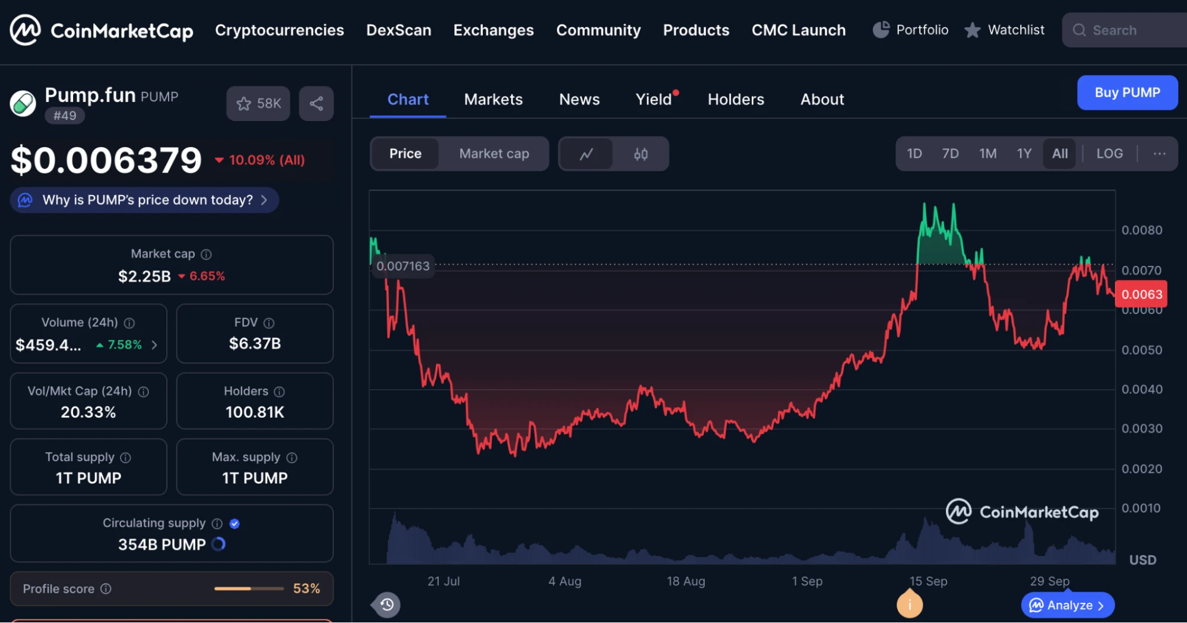Open more chart options ellipsis menu
Screen dimensions: 1187x623
(x=1159, y=154)
